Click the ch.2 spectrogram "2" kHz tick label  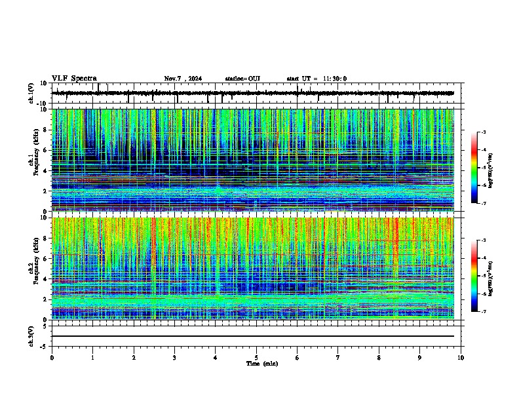click(x=46, y=299)
